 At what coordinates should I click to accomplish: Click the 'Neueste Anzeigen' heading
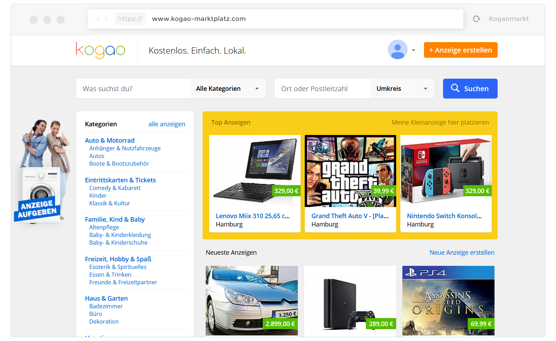coord(231,253)
